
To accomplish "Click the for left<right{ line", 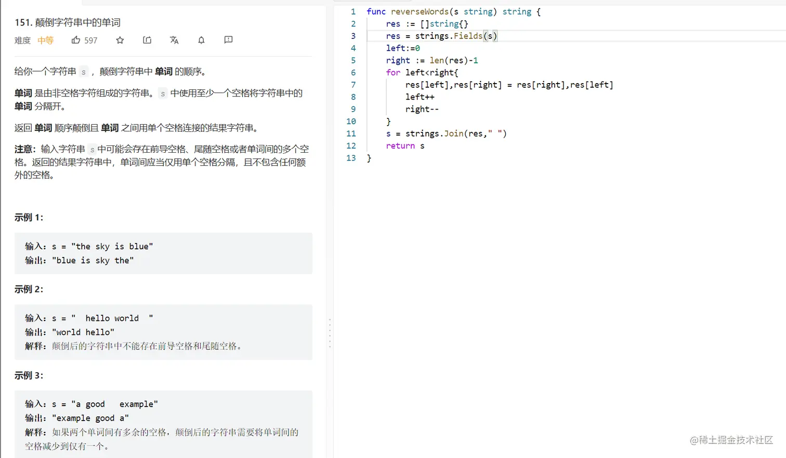I will [422, 73].
